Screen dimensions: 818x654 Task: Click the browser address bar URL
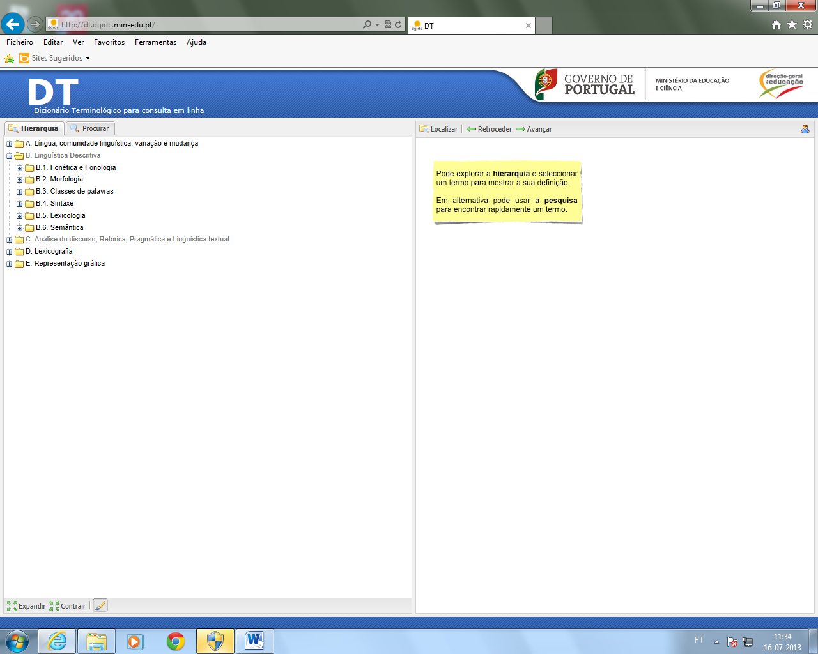(204, 25)
